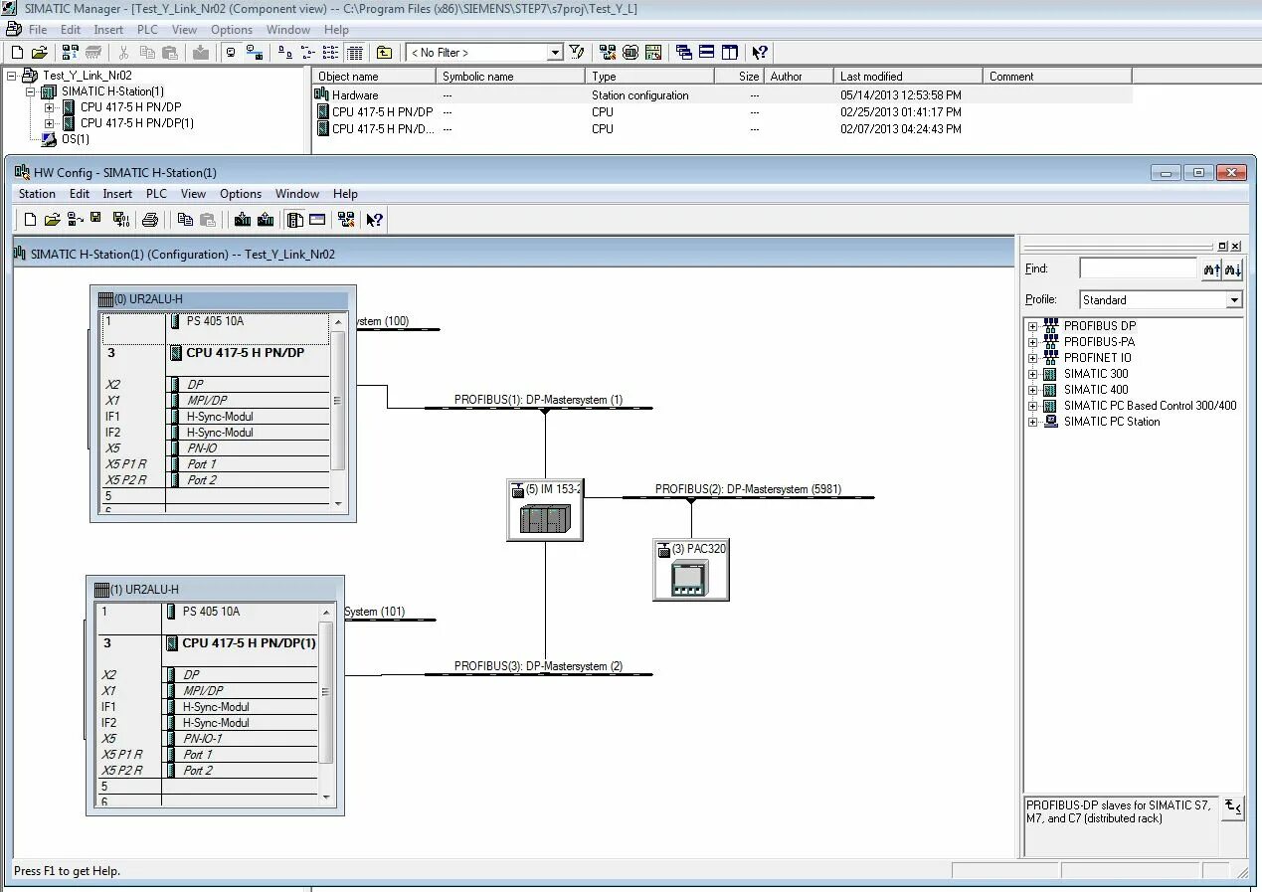Screen dimensions: 1262x892
Task: Open Insert menu in HW Config
Action: coord(117,194)
